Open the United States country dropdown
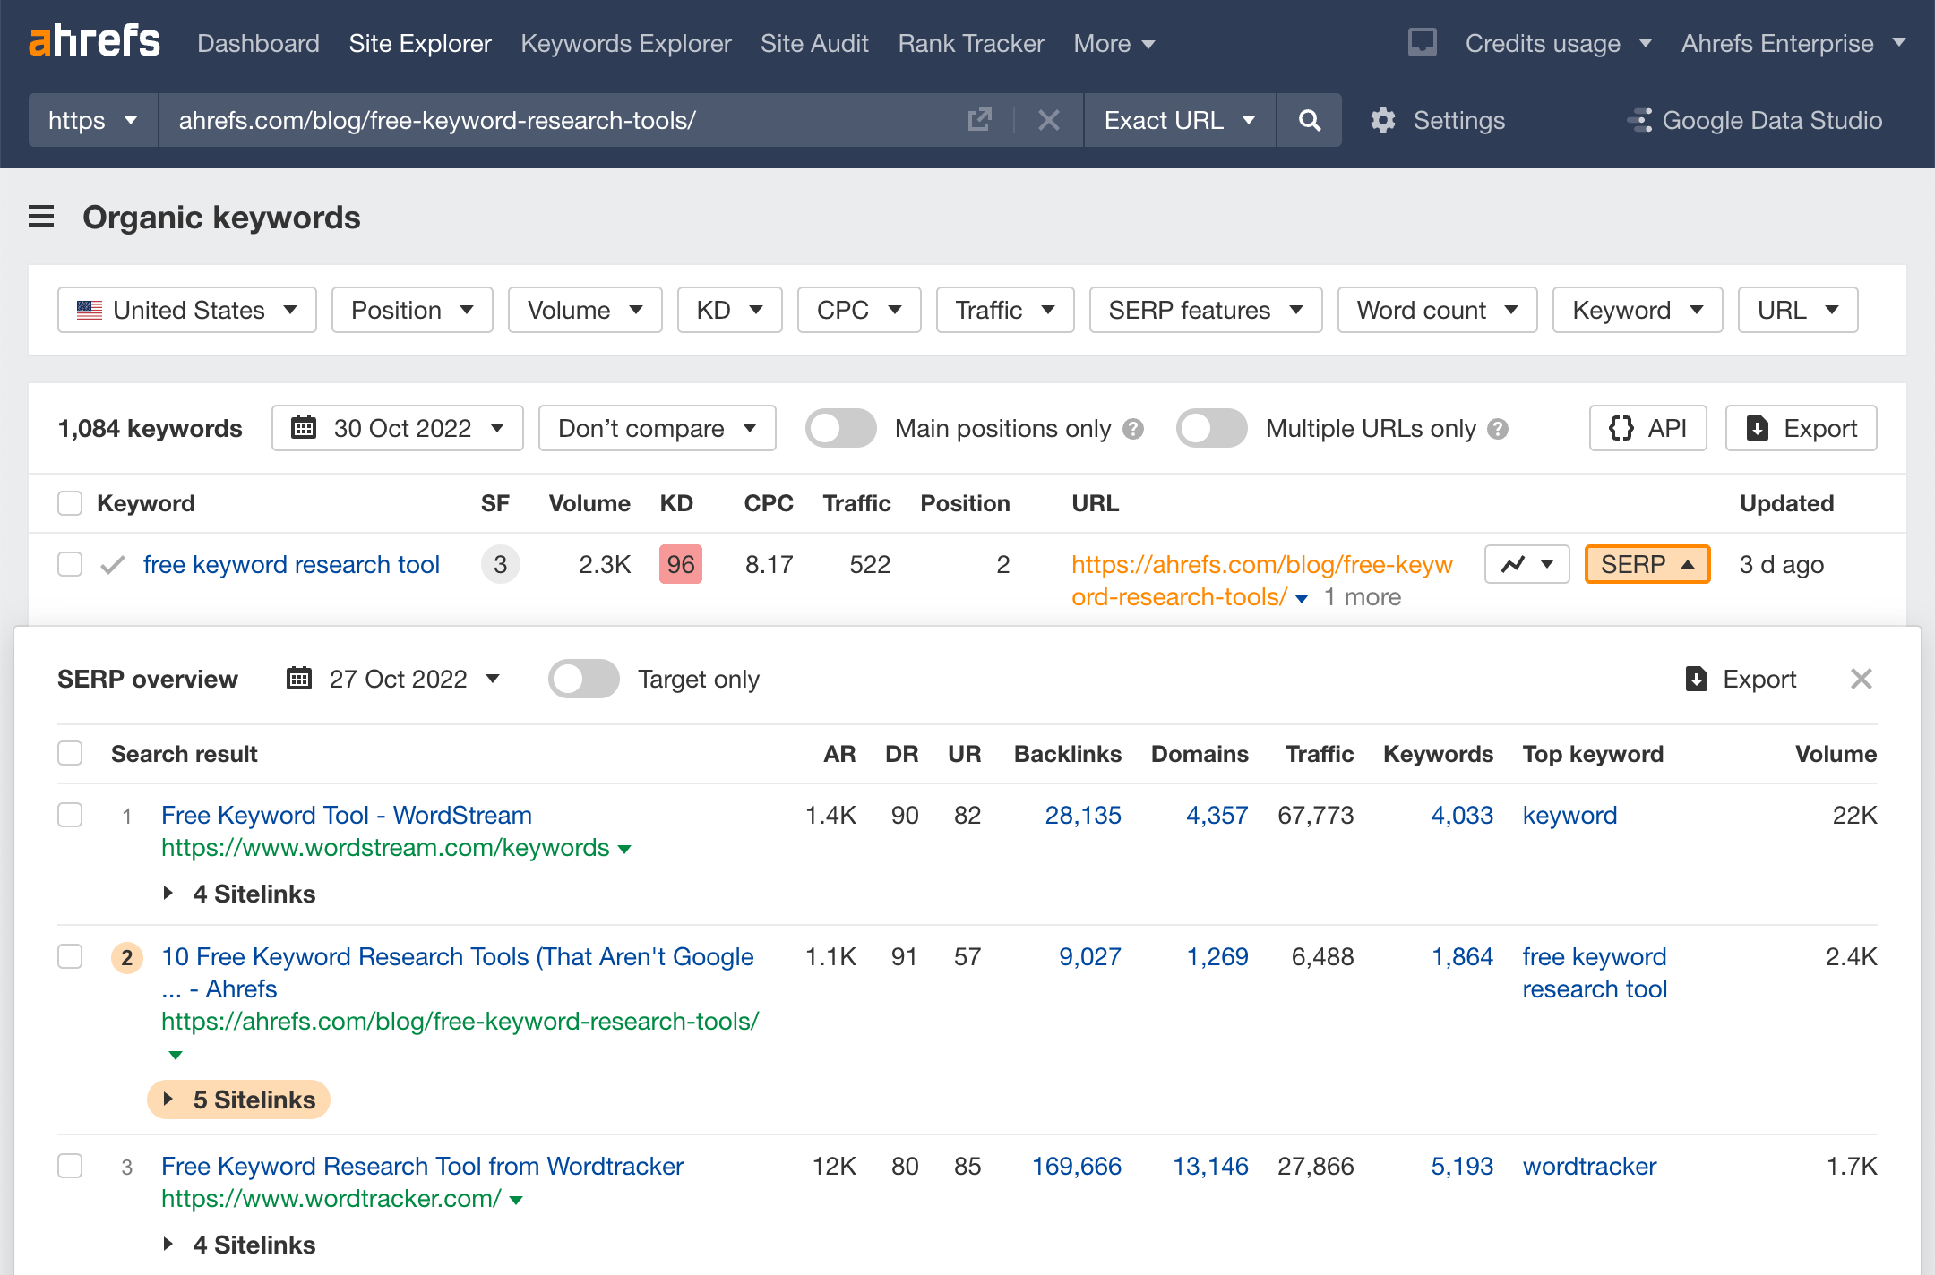Viewport: 1935px width, 1275px height. pyautogui.click(x=187, y=310)
